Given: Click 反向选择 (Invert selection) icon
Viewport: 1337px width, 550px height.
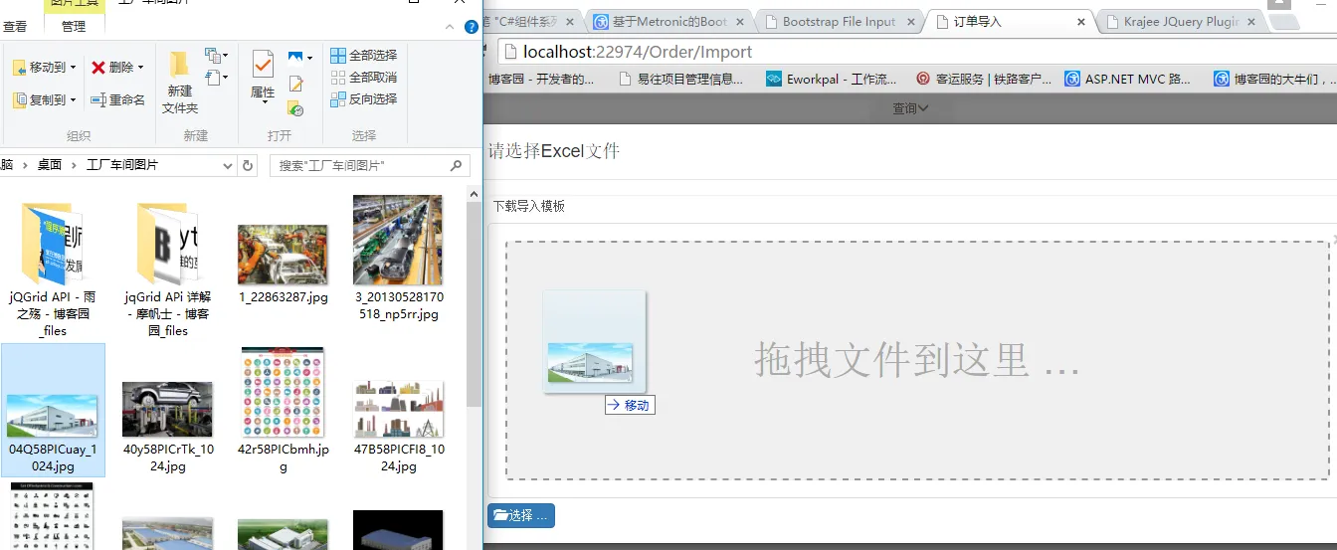Looking at the screenshot, I should [338, 99].
